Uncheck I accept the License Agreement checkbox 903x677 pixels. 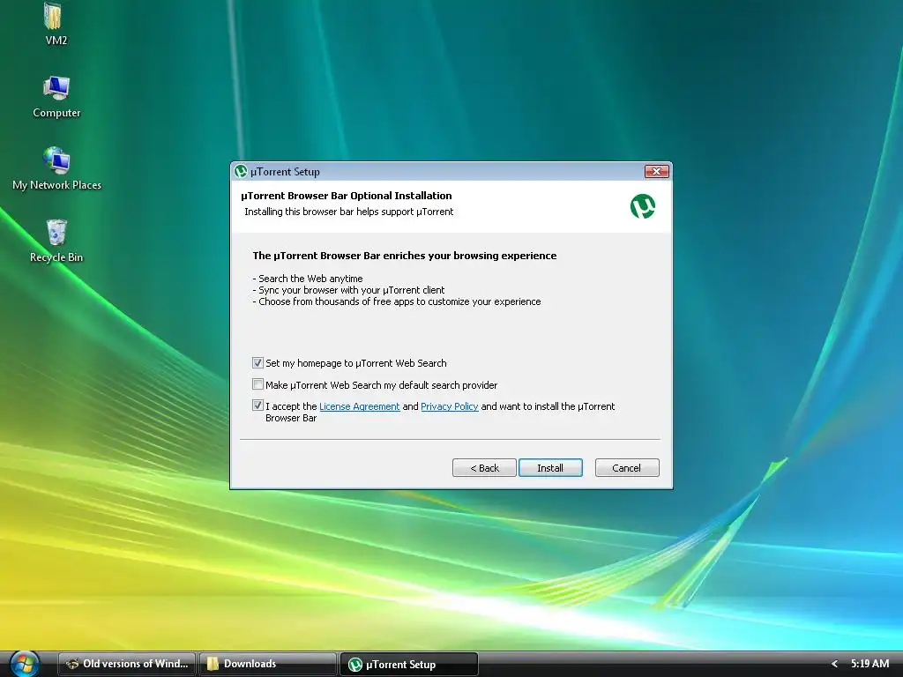pyautogui.click(x=258, y=405)
